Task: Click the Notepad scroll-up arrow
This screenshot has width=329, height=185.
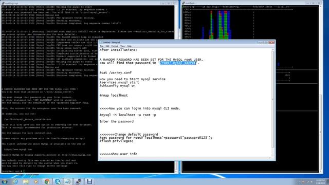Action: tap(273, 50)
